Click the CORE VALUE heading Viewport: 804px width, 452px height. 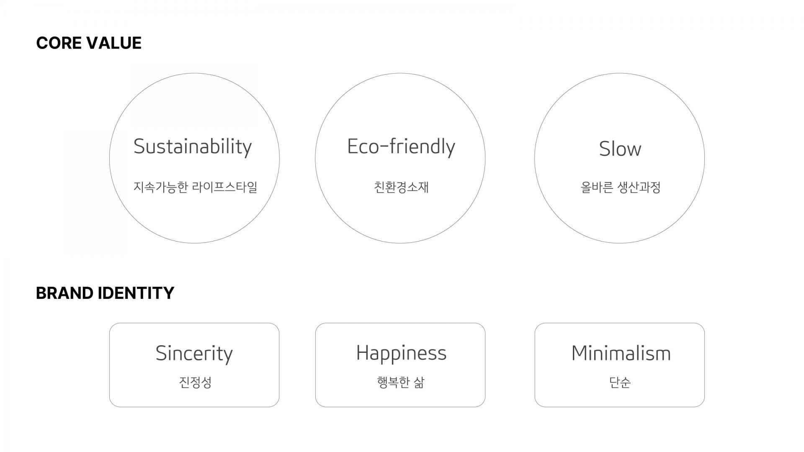click(89, 43)
